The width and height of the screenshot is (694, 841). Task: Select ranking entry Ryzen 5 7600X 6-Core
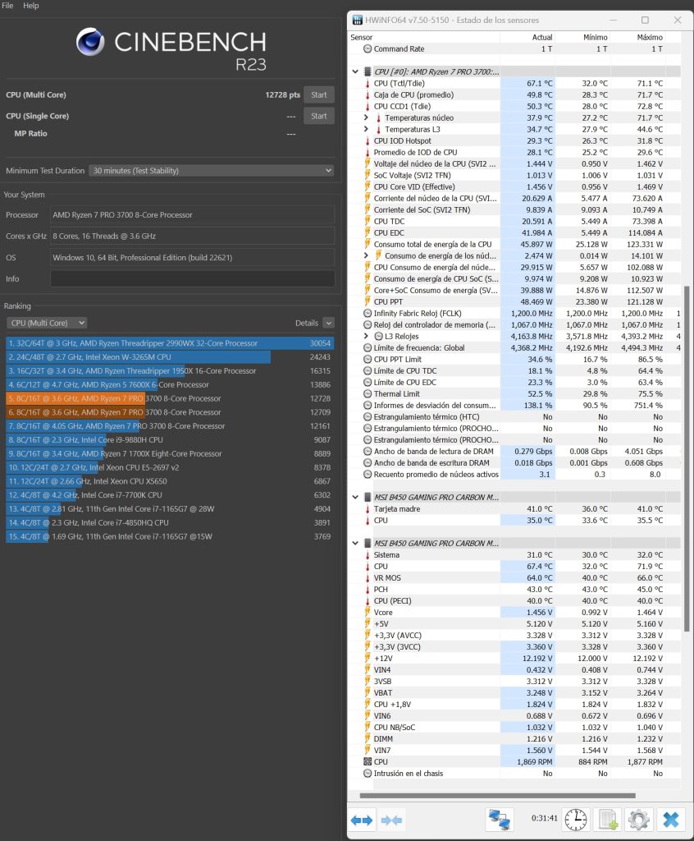coord(170,384)
